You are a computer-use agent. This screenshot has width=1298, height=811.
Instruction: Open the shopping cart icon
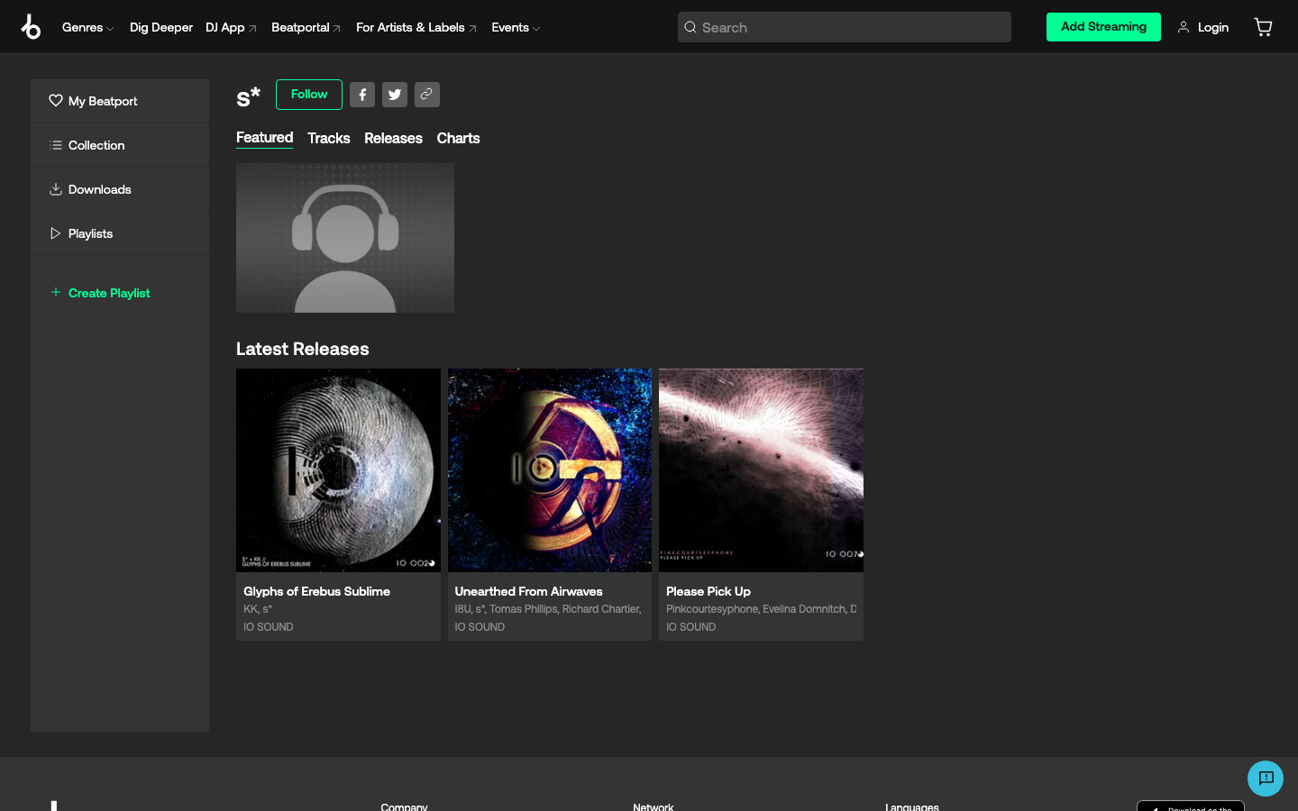[x=1263, y=27]
